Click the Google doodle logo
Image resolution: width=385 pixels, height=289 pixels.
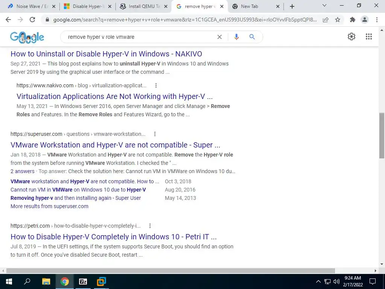27,38
